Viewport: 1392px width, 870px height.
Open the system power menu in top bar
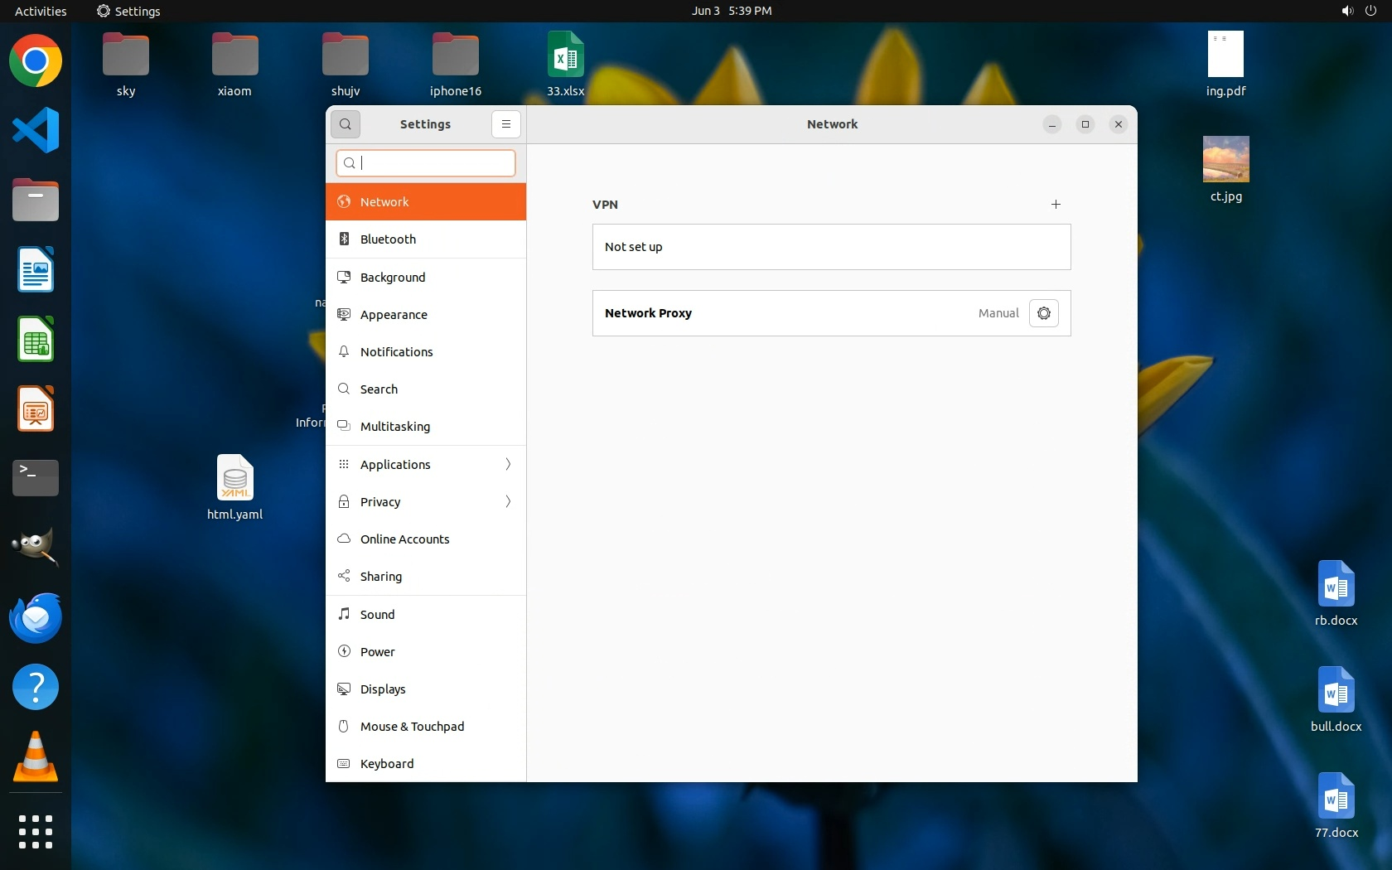click(x=1370, y=11)
